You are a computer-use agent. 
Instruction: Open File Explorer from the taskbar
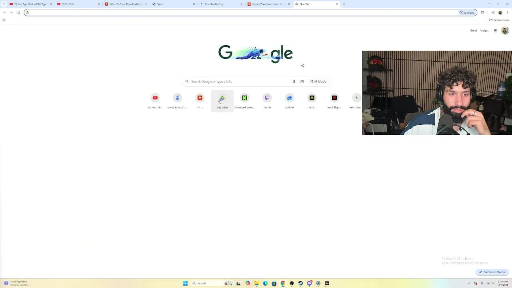coord(256,283)
